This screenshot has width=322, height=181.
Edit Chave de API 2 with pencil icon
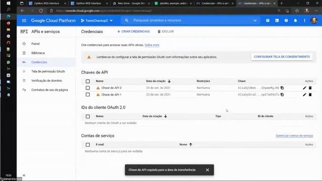click(304, 88)
